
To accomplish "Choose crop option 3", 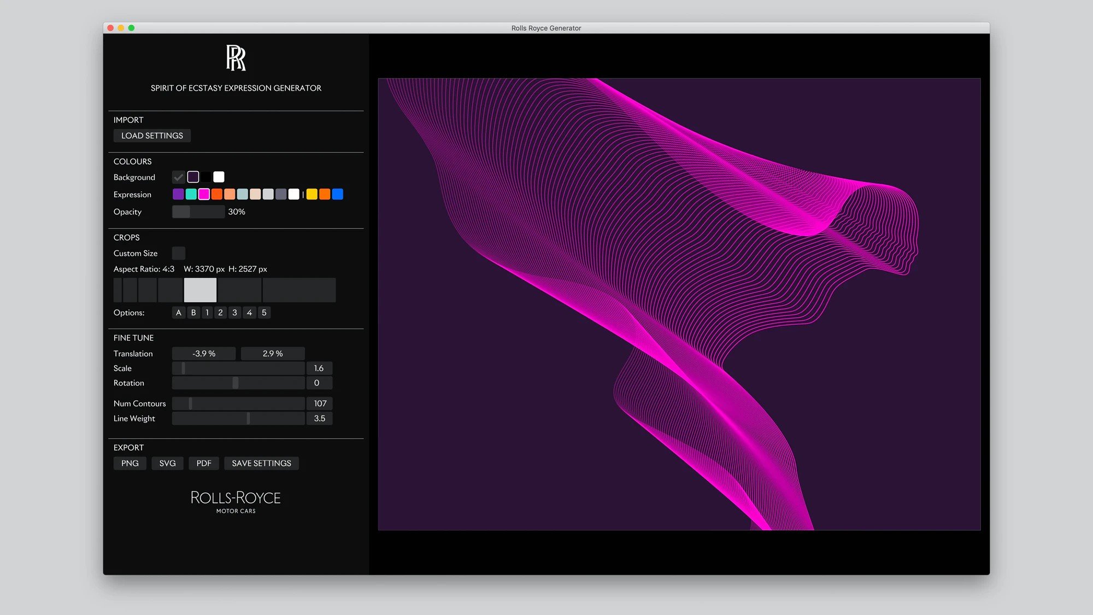I will [235, 313].
